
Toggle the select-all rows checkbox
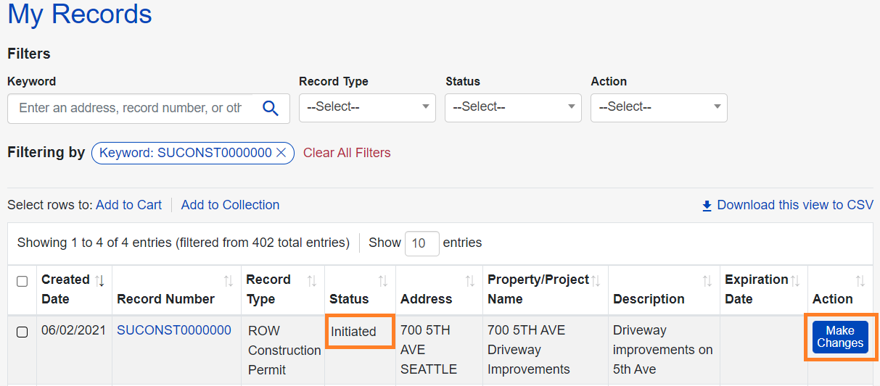[x=22, y=281]
